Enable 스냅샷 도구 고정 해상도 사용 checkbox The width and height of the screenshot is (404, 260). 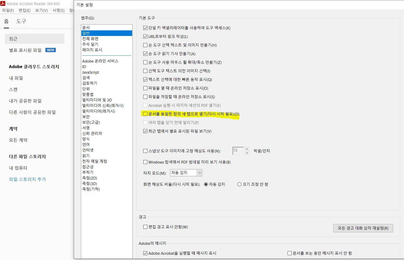point(145,151)
